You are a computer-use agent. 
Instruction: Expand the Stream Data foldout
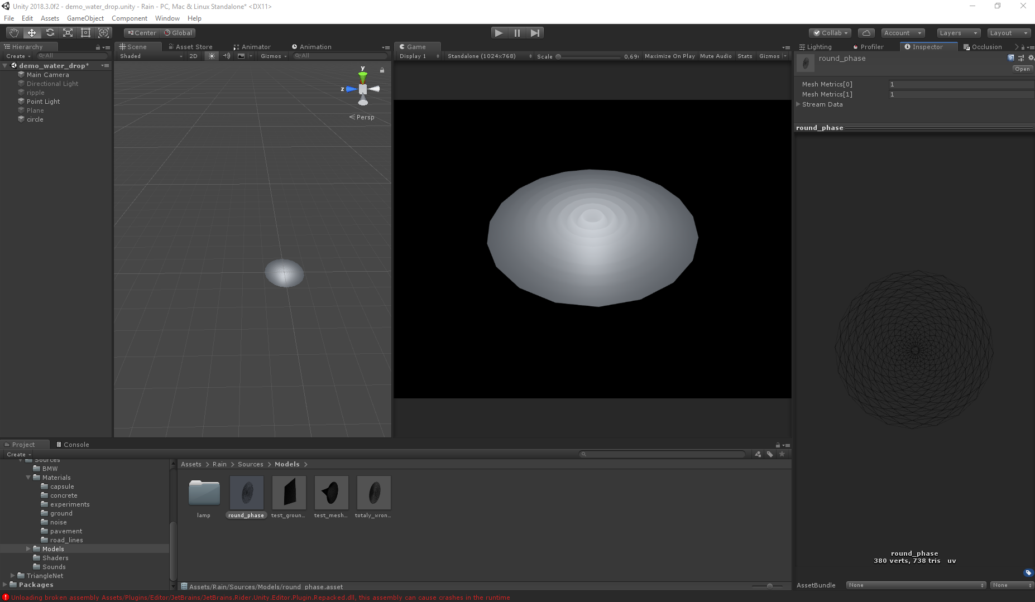(x=798, y=104)
